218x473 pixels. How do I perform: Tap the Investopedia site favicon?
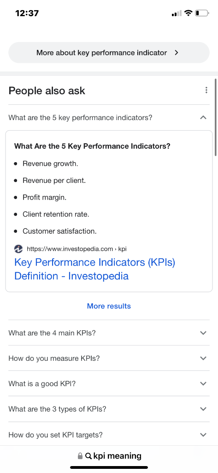click(x=18, y=249)
